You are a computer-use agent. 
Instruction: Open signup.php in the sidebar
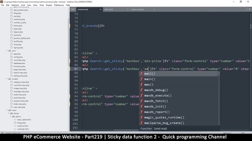(18, 48)
